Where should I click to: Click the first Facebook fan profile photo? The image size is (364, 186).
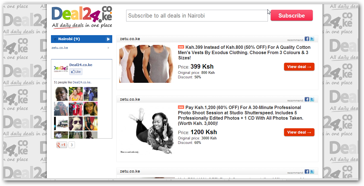[61, 94]
